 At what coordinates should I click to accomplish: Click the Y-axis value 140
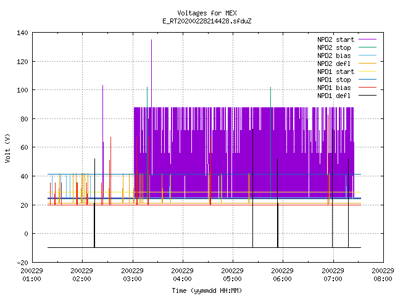22,33
